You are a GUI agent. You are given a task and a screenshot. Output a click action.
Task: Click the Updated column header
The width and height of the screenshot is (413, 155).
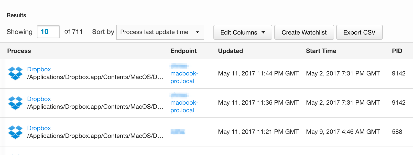[230, 51]
